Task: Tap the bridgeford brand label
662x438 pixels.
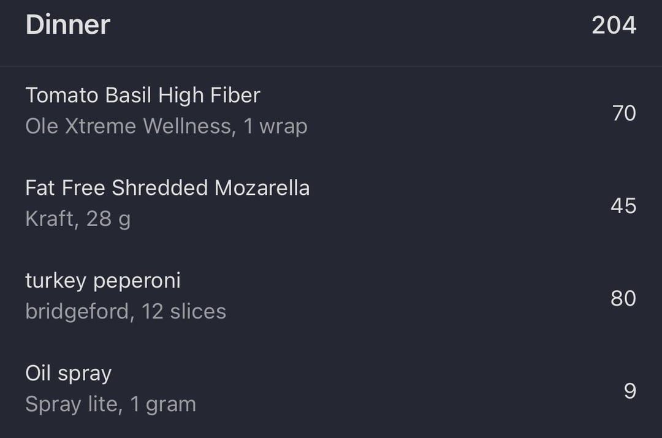Action: pos(77,311)
